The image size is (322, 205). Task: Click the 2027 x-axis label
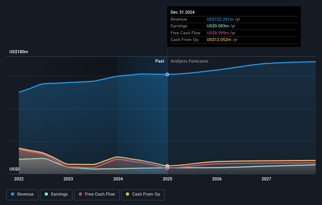(266, 179)
